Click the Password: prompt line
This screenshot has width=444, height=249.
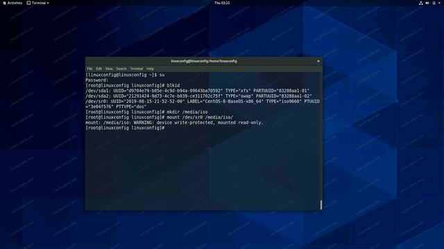tap(97, 80)
